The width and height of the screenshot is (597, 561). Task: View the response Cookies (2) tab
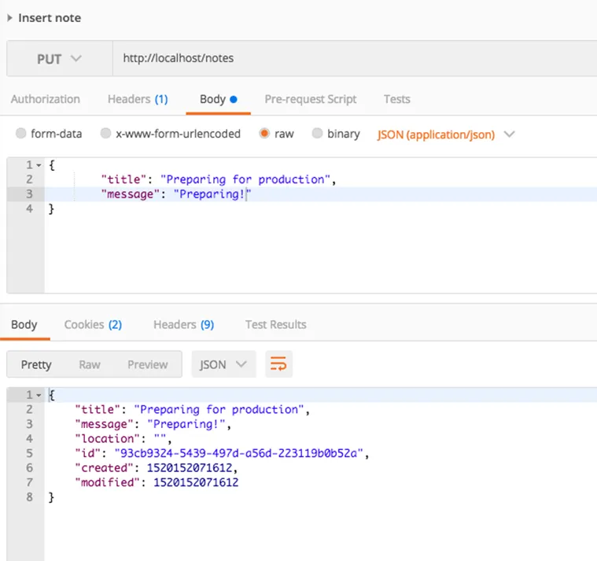93,324
